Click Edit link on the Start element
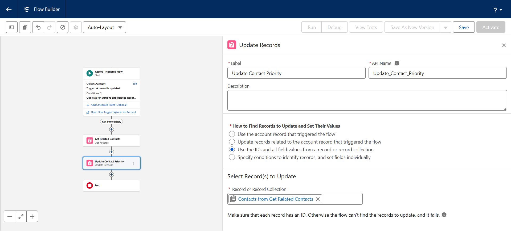511x231 pixels. coord(135,84)
